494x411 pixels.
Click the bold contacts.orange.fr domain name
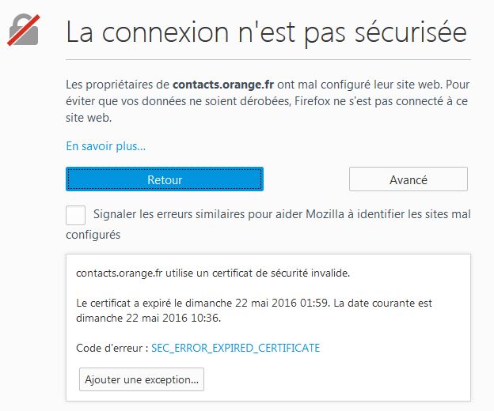coord(222,83)
